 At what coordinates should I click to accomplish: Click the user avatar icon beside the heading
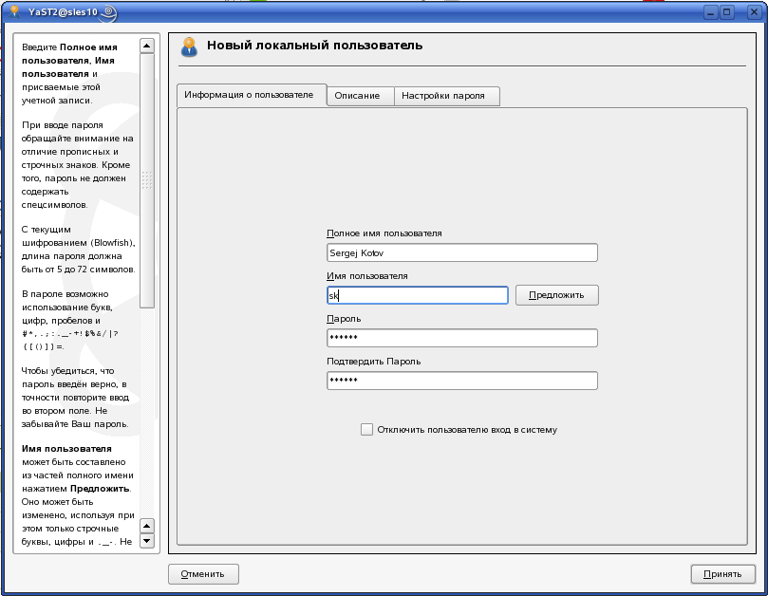tap(189, 47)
